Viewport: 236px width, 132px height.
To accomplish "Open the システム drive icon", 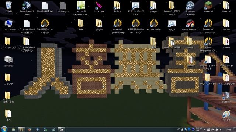I will click(8, 61).
